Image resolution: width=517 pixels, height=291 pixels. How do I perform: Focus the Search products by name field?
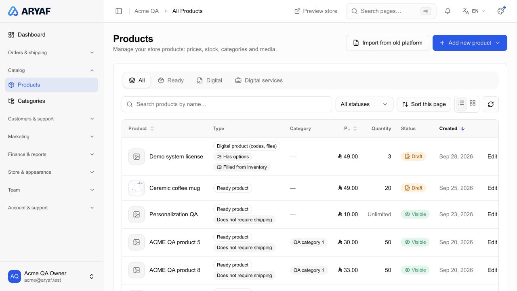[x=227, y=104]
